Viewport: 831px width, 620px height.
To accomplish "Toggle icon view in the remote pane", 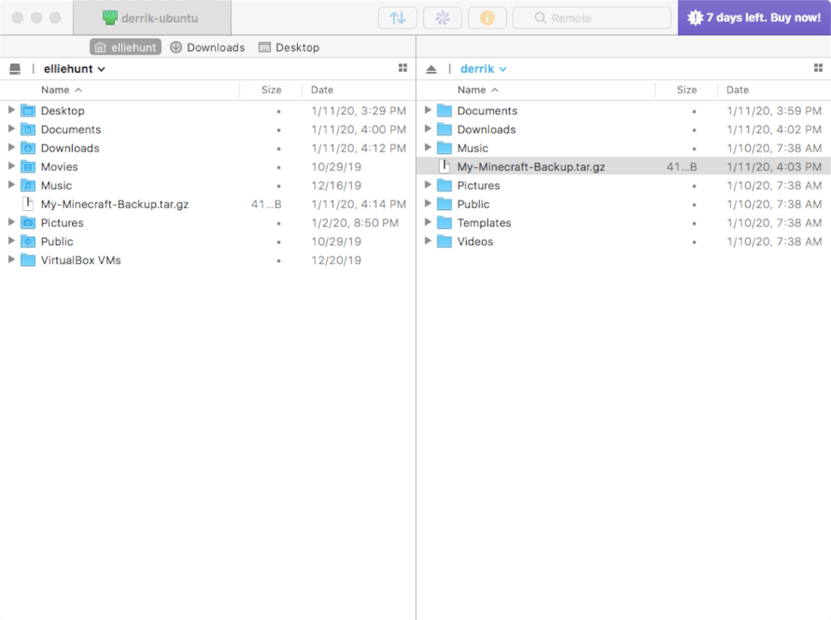I will point(819,68).
